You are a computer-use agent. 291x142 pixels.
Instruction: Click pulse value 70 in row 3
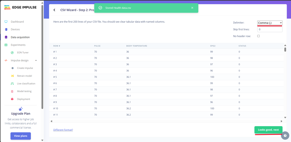coord(95,64)
